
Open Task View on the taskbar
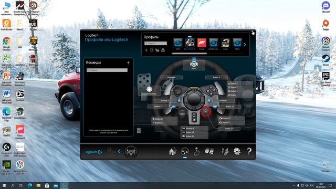pos(21,185)
